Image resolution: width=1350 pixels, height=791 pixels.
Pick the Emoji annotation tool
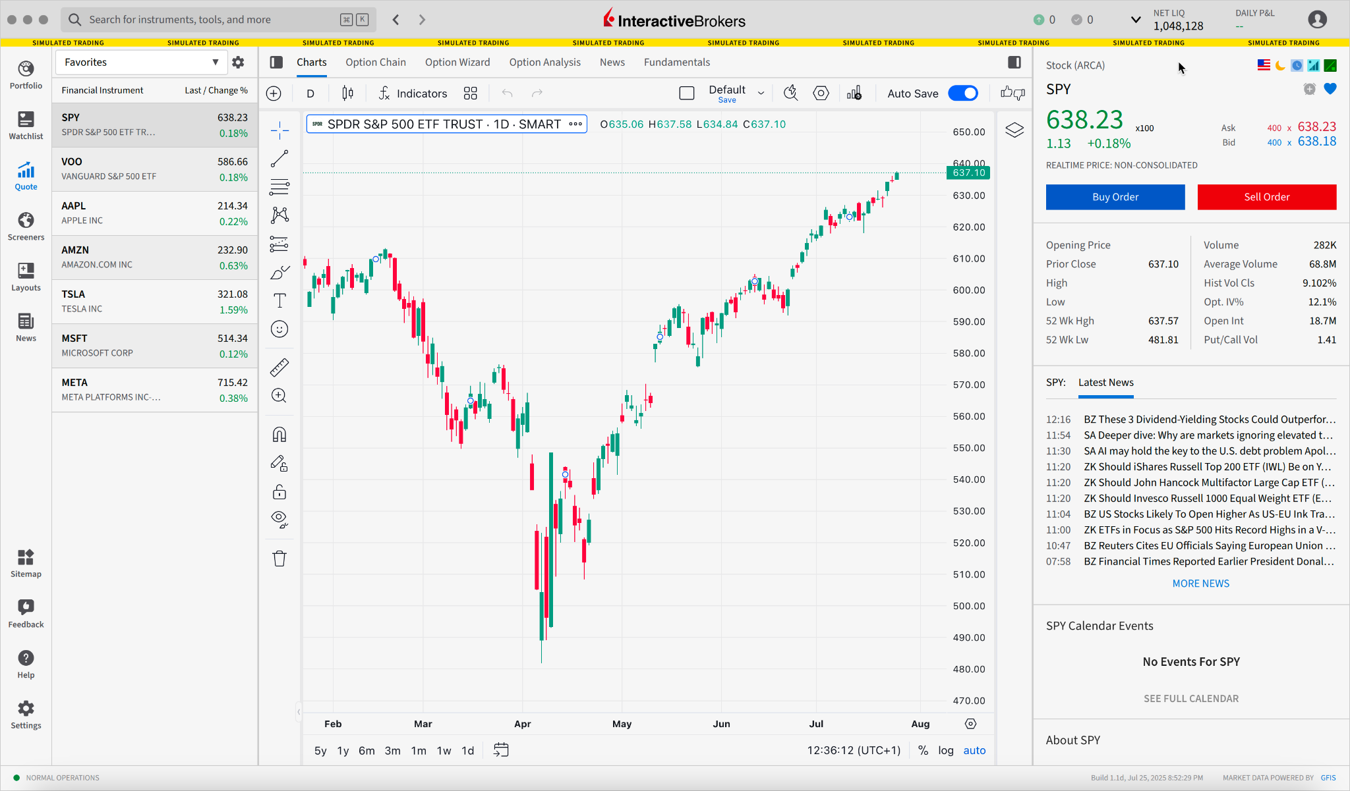[x=279, y=329]
